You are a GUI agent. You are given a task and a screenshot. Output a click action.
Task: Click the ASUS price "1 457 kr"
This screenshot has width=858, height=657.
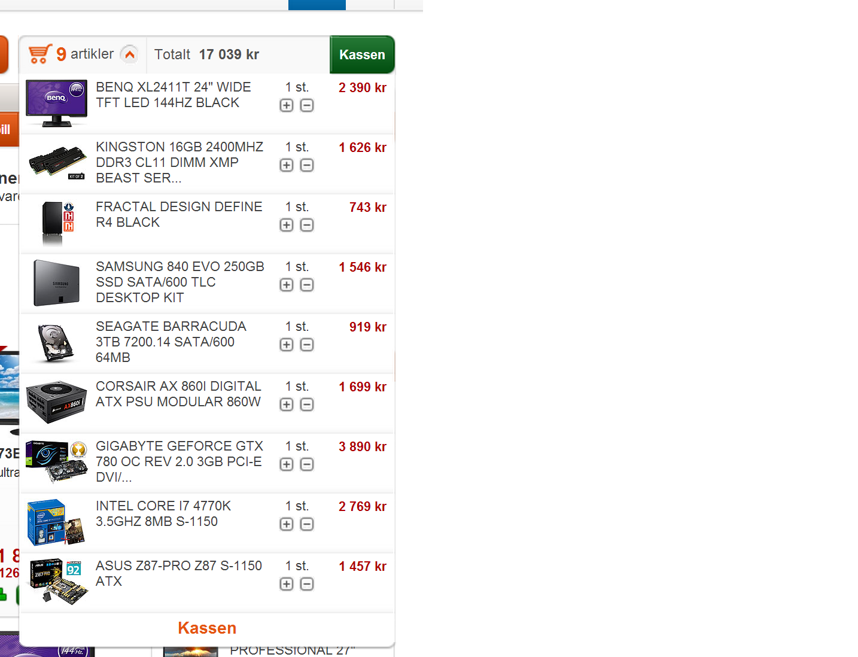363,567
